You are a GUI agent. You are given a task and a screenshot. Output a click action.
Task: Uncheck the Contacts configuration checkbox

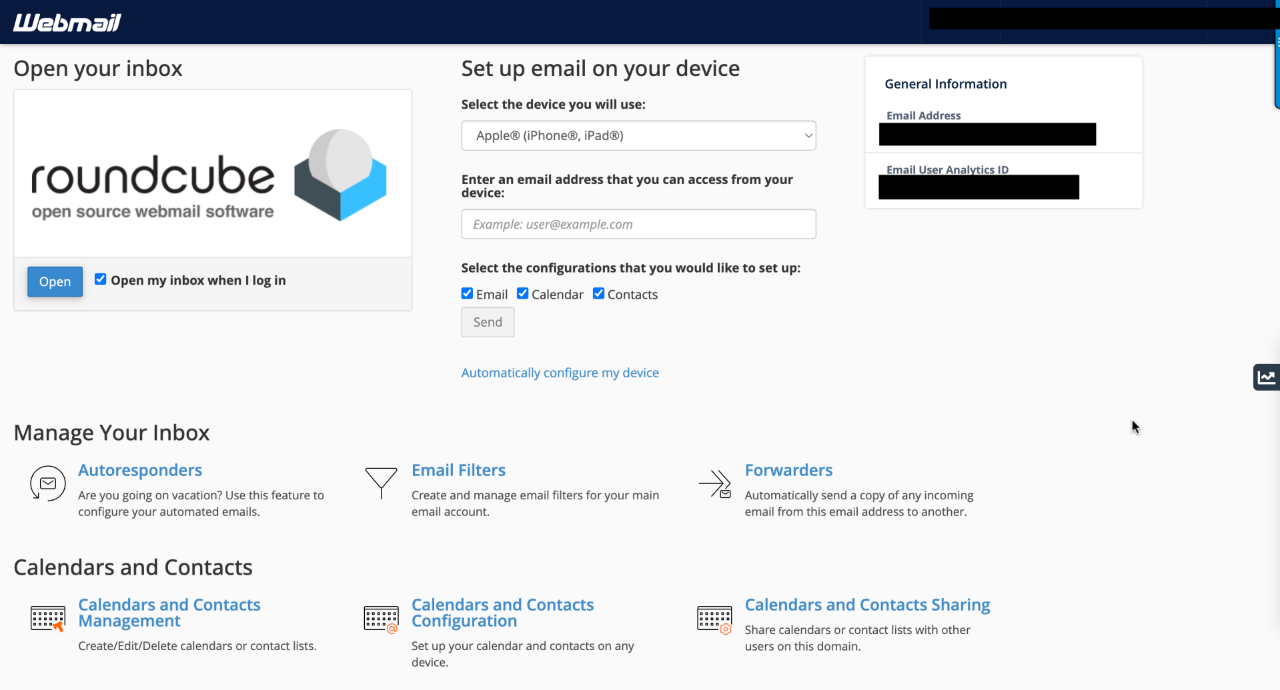click(x=599, y=293)
